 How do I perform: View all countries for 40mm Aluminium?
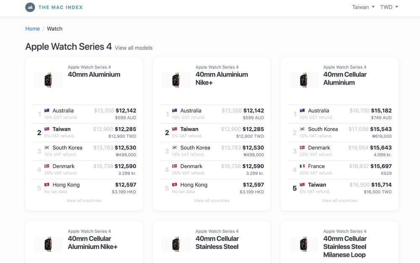[84, 201]
